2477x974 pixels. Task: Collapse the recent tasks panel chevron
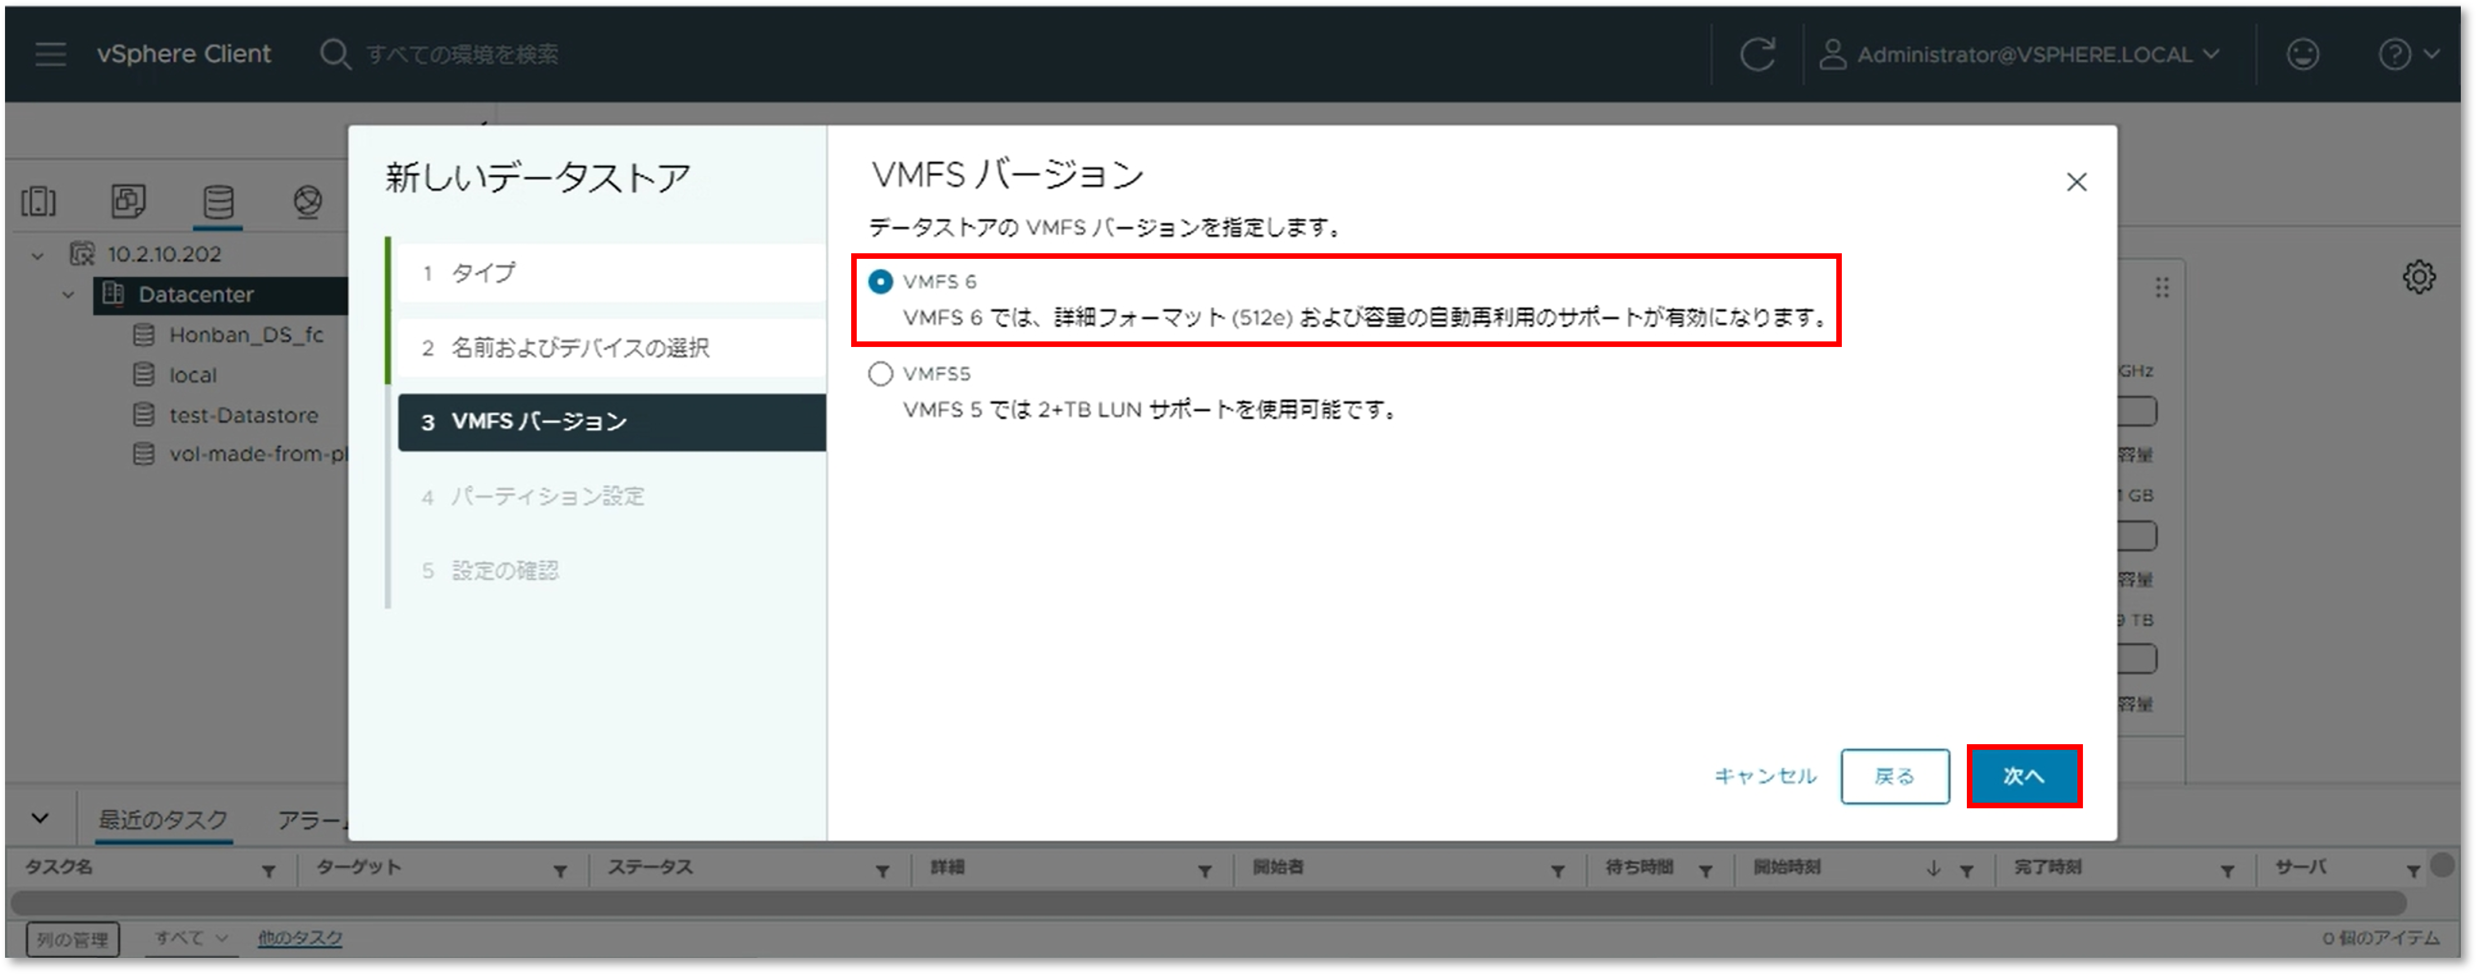40,818
